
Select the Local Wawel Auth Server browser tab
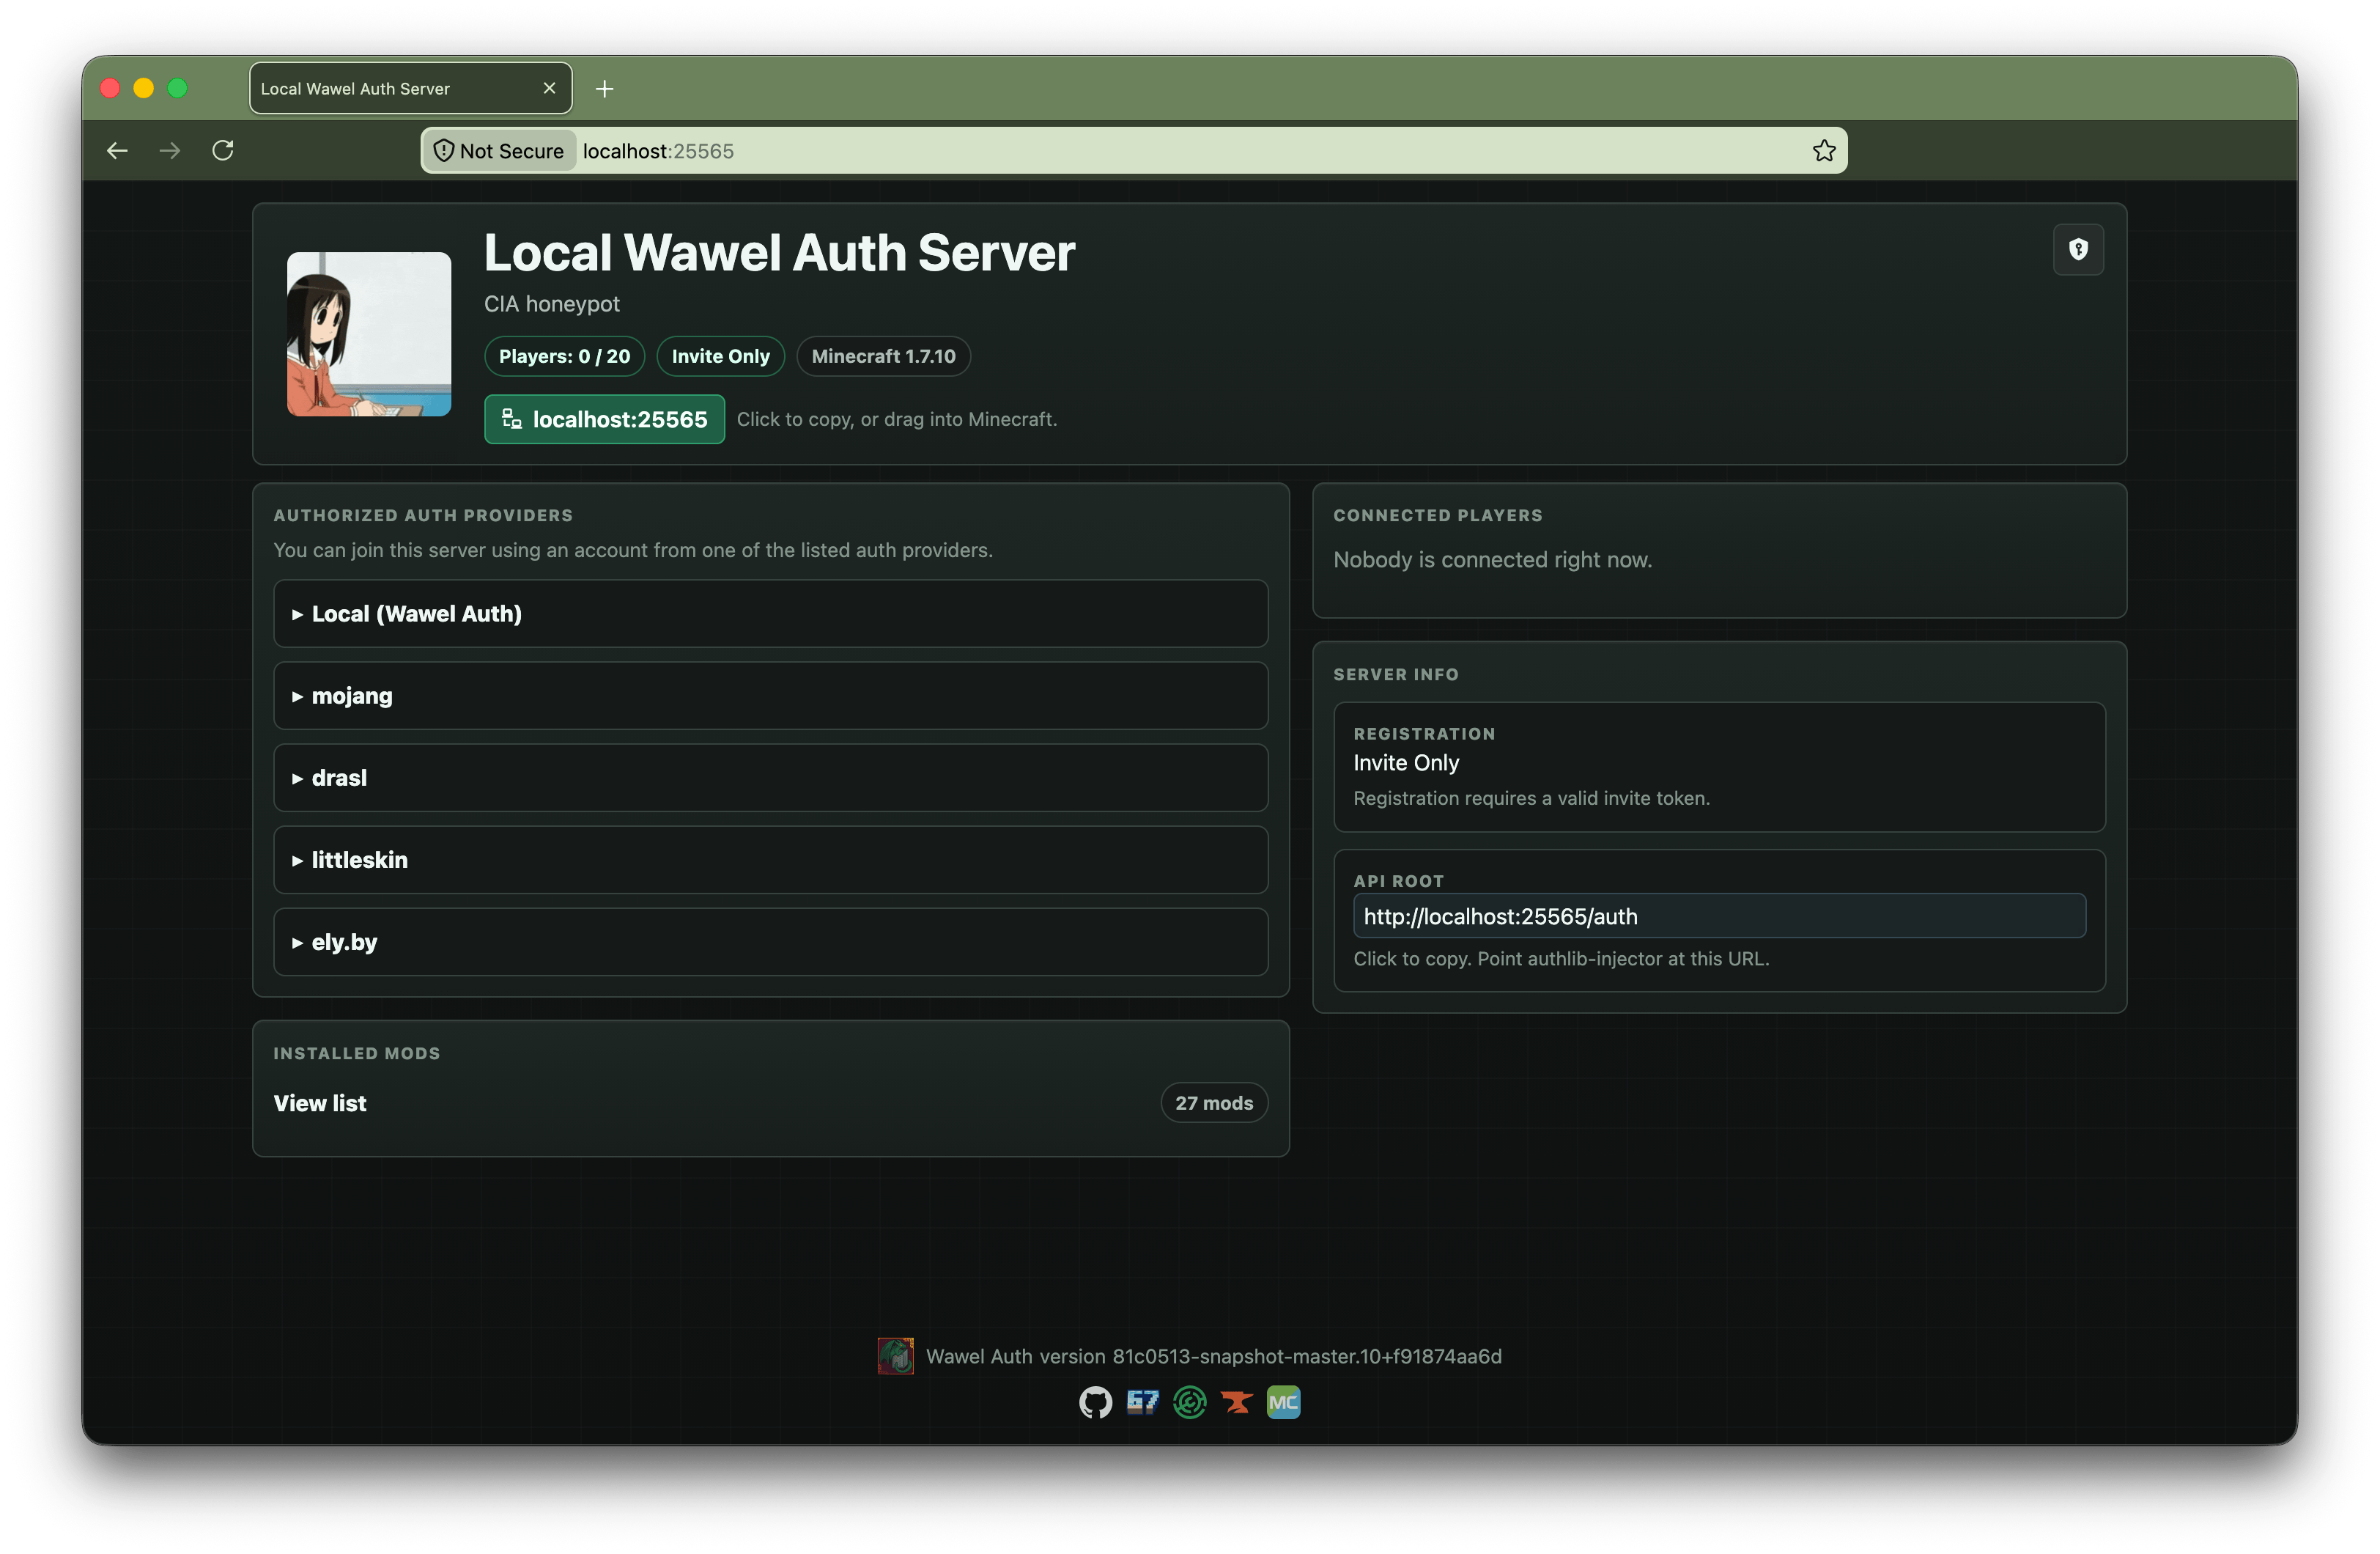(410, 88)
